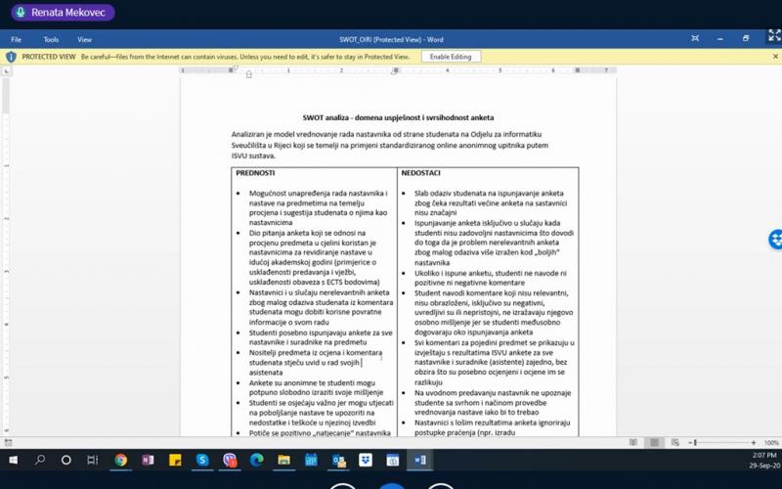
Task: Open File Explorer from taskbar
Action: pyautogui.click(x=283, y=460)
